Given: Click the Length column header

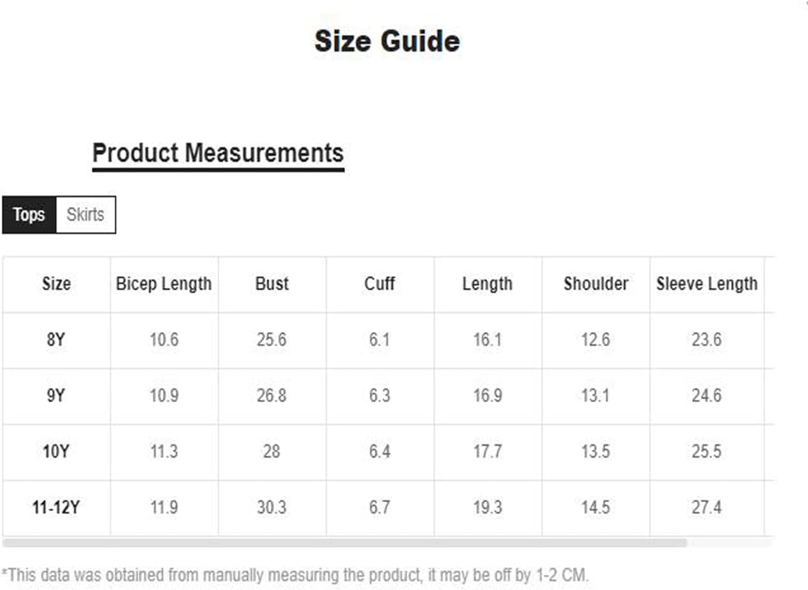Looking at the screenshot, I should pos(487,284).
